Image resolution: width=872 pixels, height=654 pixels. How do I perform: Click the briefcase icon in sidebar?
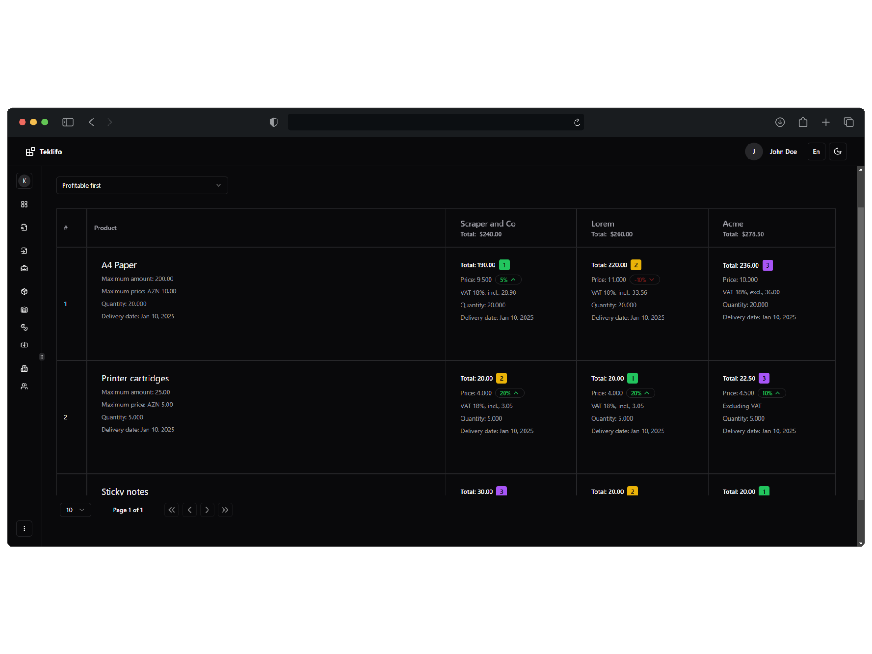pyautogui.click(x=24, y=268)
